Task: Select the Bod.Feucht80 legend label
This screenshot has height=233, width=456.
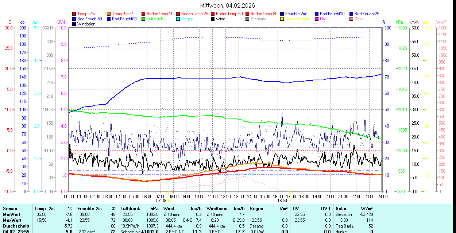Action: coord(124,19)
